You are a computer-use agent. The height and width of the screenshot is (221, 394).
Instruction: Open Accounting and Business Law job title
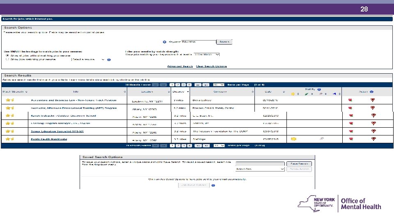coord(73,100)
